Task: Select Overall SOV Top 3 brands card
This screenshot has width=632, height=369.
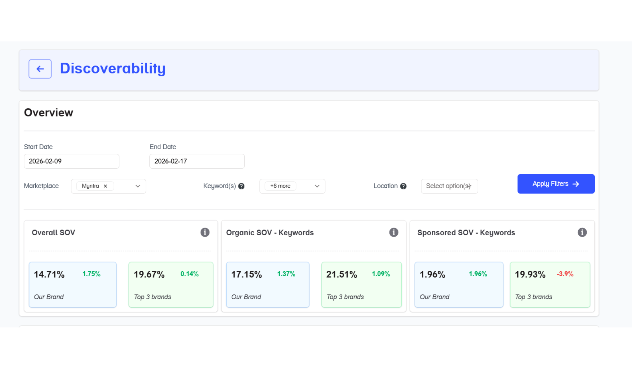Action: (x=171, y=285)
